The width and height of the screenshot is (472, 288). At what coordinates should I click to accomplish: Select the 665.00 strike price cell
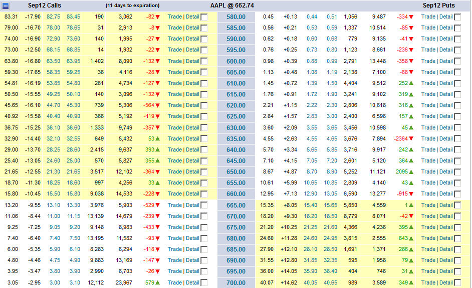(x=236, y=205)
